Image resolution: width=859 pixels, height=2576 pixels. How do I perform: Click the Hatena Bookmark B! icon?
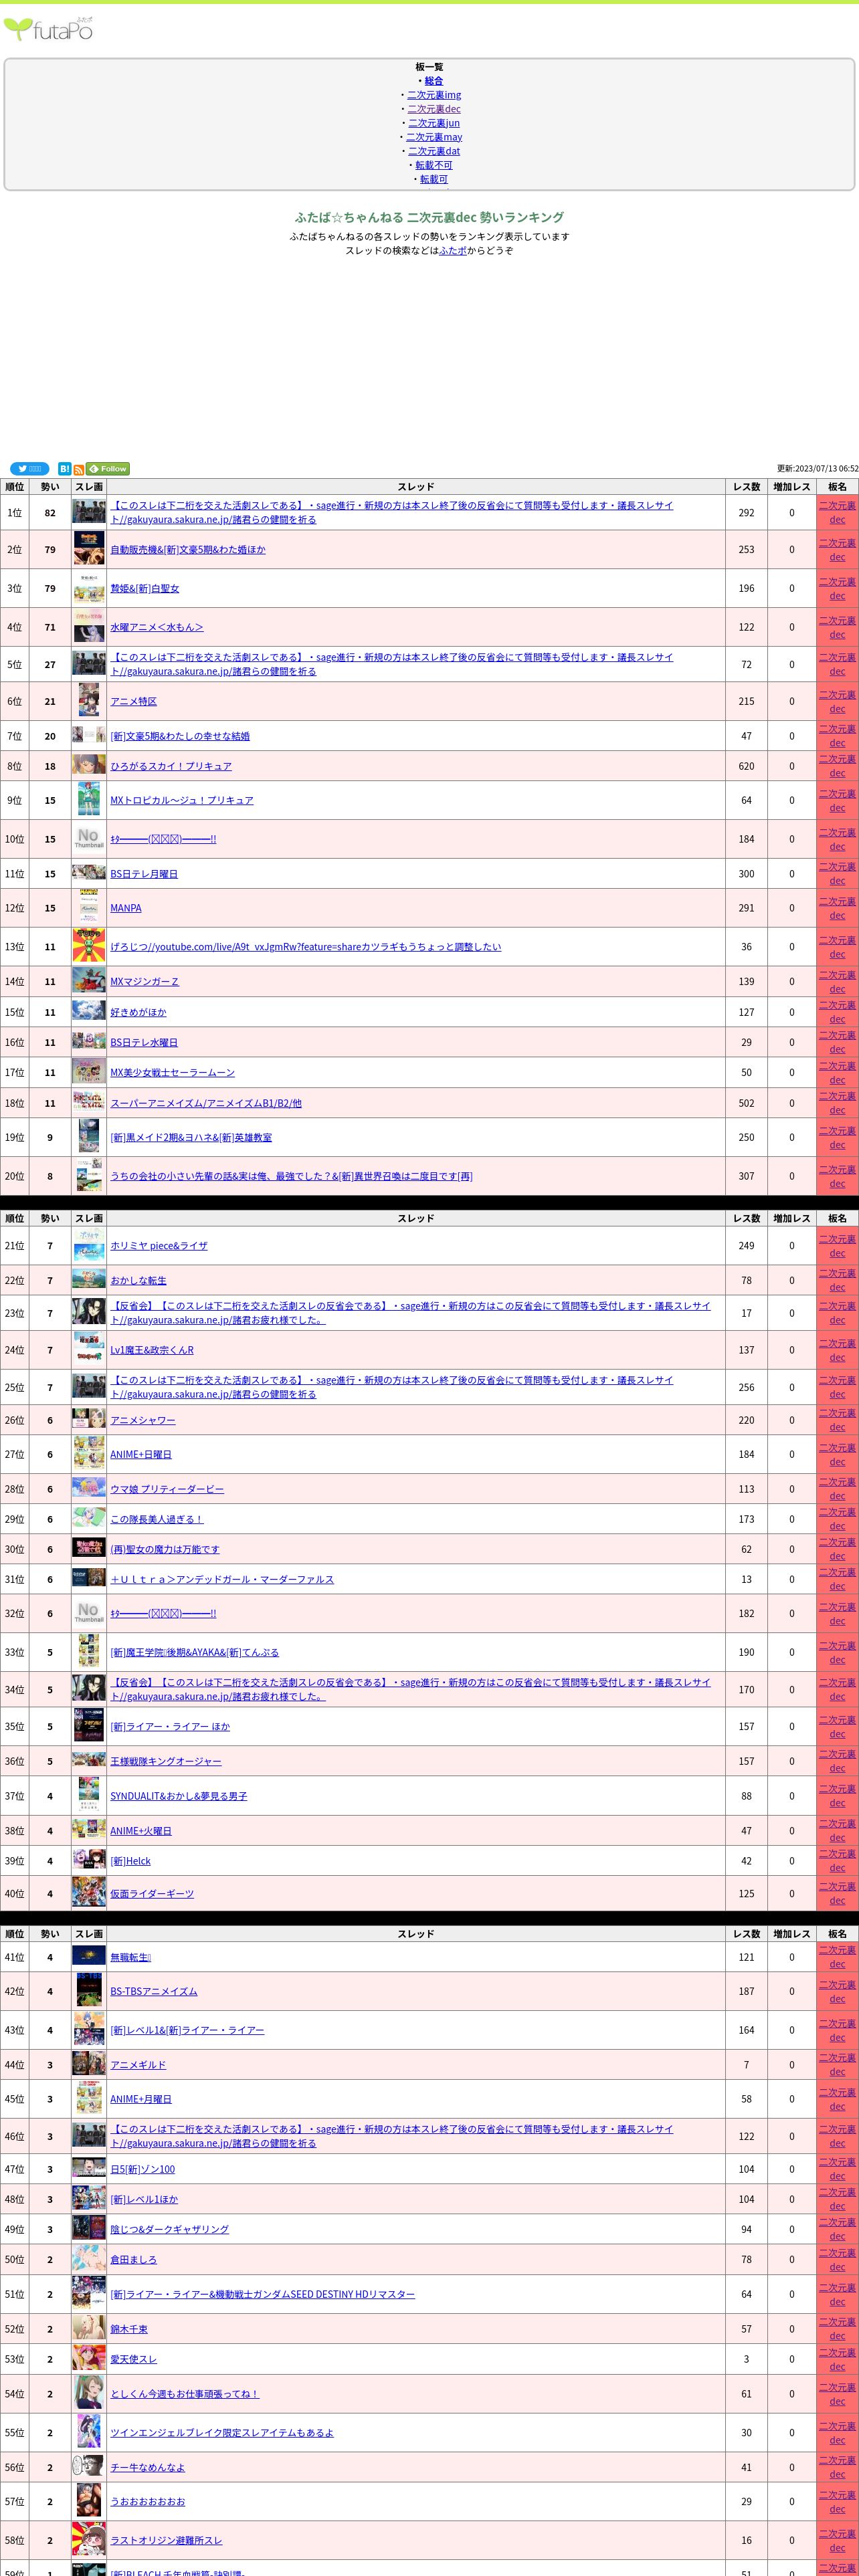pyautogui.click(x=64, y=469)
